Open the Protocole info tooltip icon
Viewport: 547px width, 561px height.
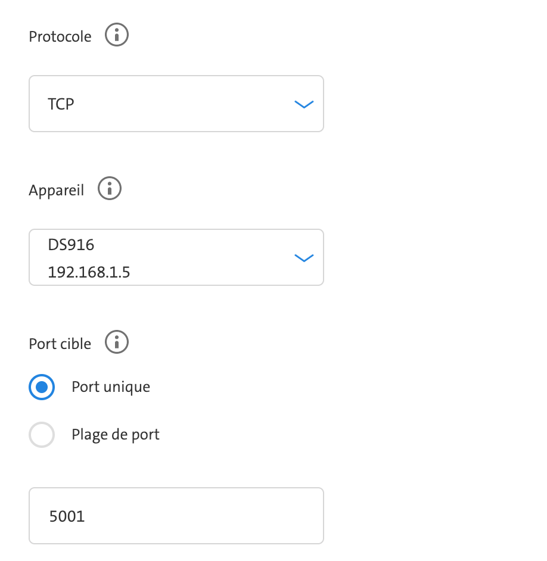pyautogui.click(x=117, y=35)
